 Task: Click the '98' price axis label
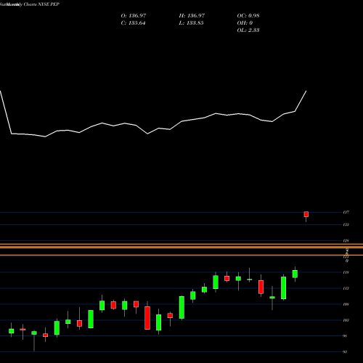tap(346, 336)
